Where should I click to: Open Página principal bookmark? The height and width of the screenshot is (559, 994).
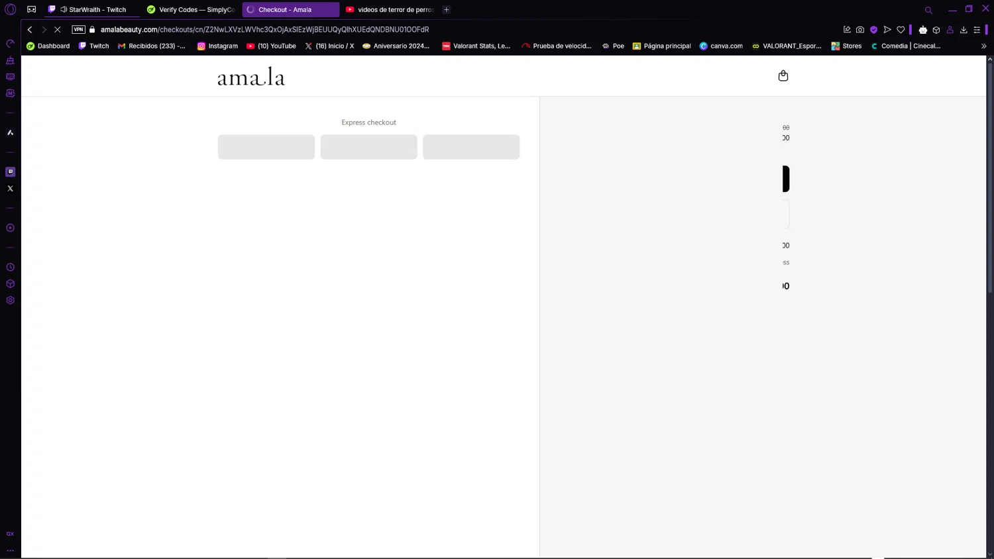(x=661, y=46)
